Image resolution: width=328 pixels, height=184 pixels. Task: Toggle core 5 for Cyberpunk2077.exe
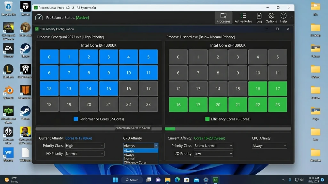pos(148,57)
